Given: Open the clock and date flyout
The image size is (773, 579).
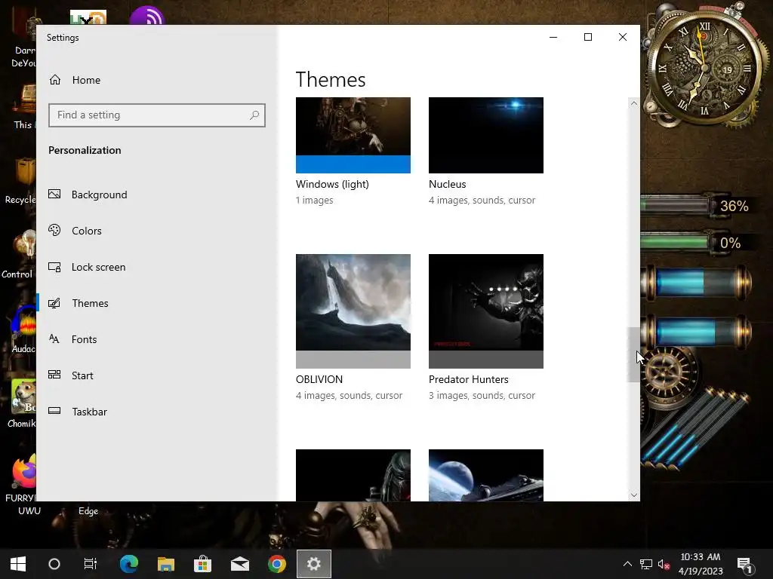Looking at the screenshot, I should [x=700, y=564].
